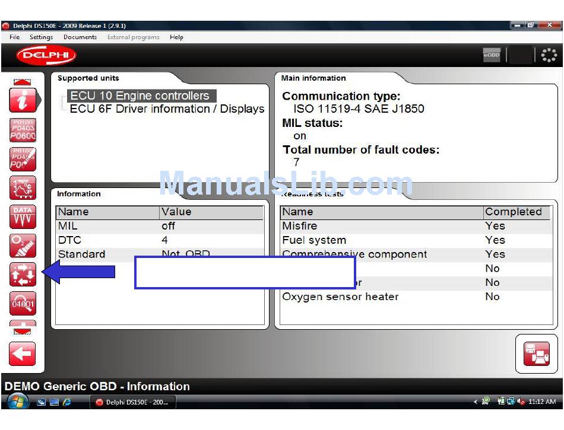Select the Fuel system readiness row
The width and height of the screenshot is (564, 430).
(x=416, y=240)
